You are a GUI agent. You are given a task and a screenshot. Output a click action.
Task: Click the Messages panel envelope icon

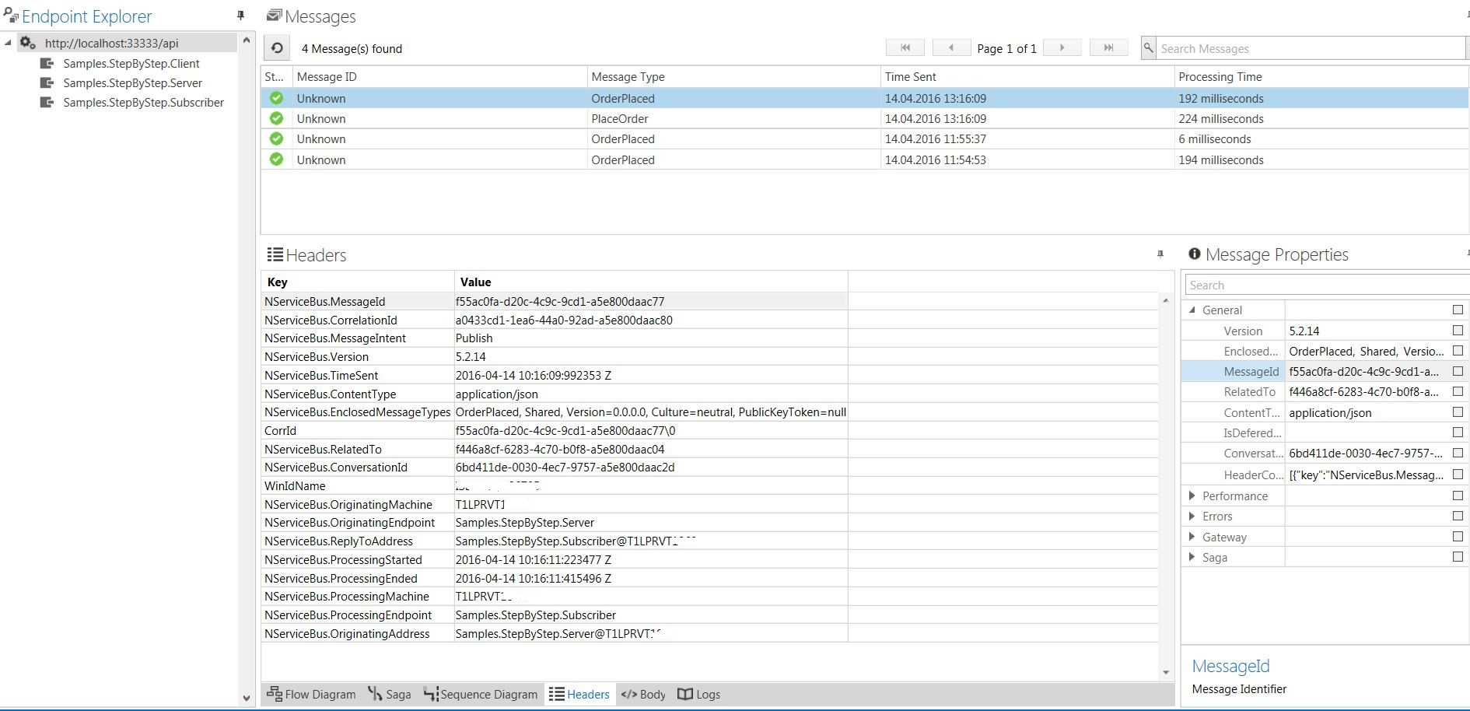[x=274, y=15]
